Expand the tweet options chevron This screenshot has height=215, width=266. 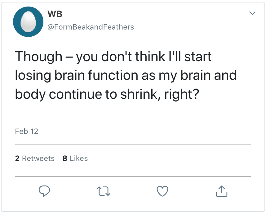252,13
